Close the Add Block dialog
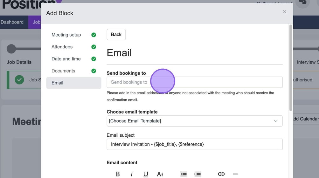The image size is (319, 178). [x=285, y=12]
